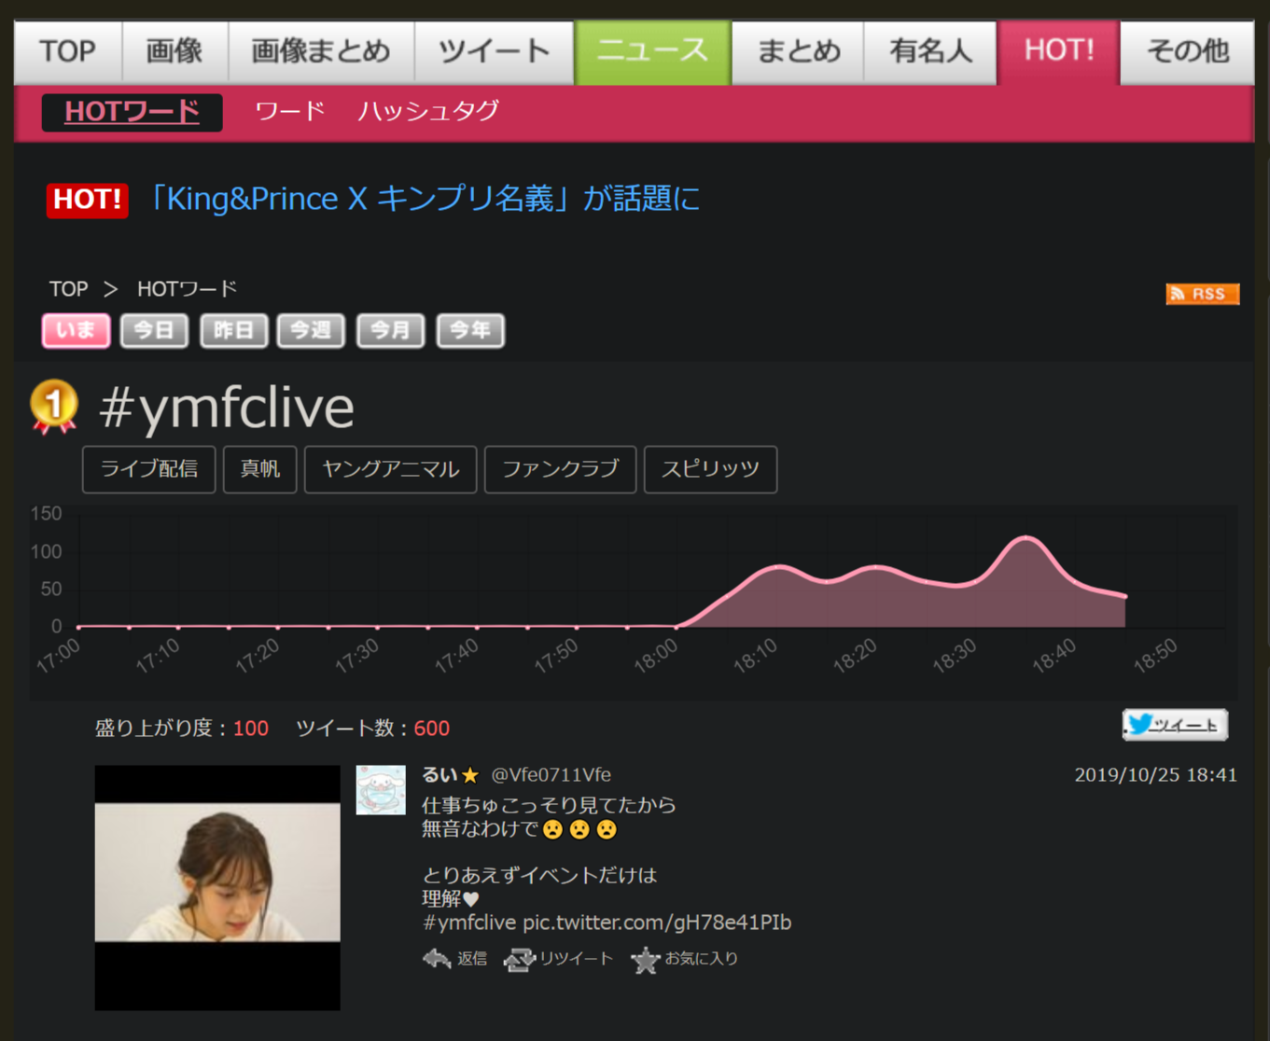Click the reply arrow icon
The width and height of the screenshot is (1270, 1041).
click(x=437, y=959)
